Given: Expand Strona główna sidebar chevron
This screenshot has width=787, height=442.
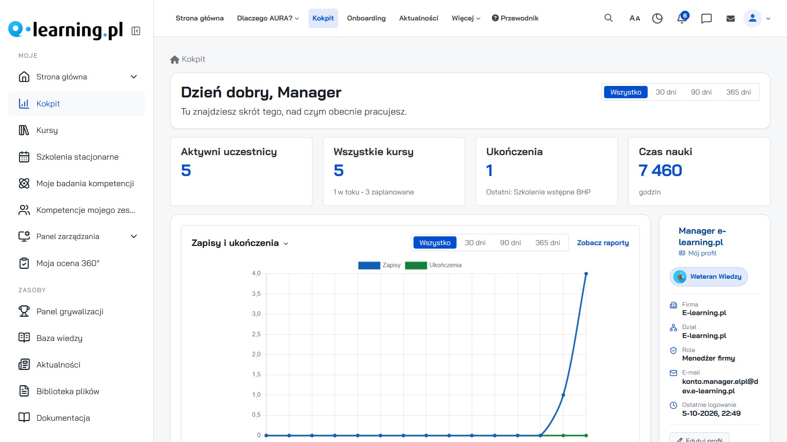Looking at the screenshot, I should 134,77.
